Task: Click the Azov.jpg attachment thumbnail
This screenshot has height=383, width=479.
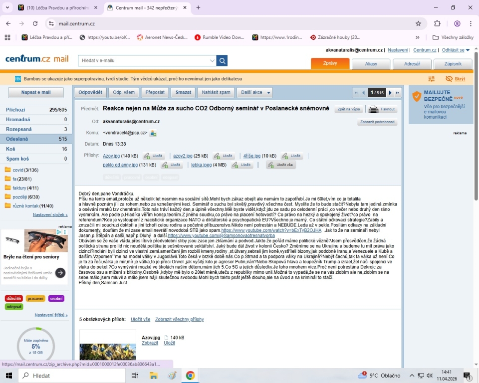Action: [108, 346]
